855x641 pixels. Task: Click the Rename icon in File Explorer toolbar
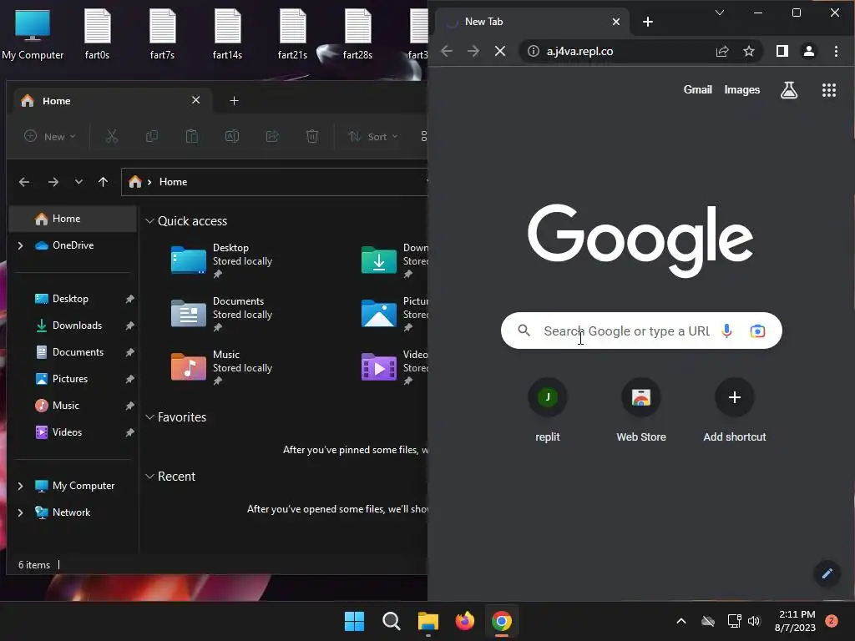click(232, 136)
